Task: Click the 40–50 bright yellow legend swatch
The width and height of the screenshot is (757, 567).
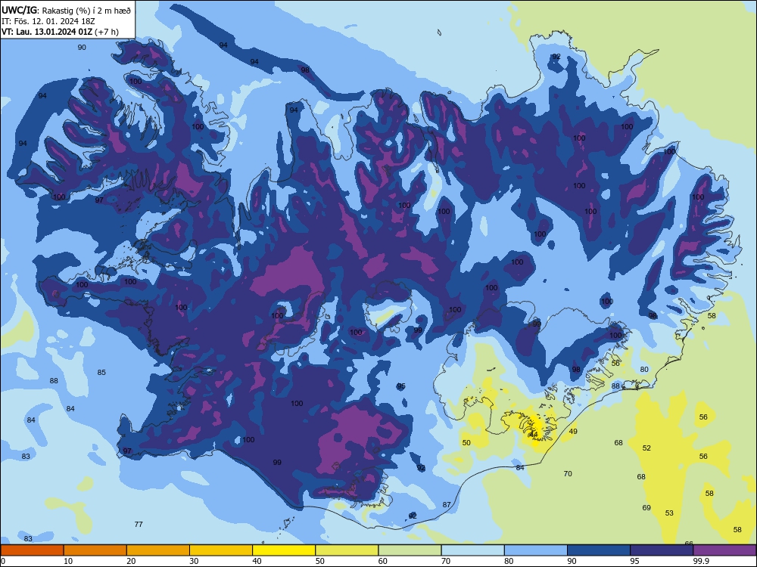Action: click(284, 550)
